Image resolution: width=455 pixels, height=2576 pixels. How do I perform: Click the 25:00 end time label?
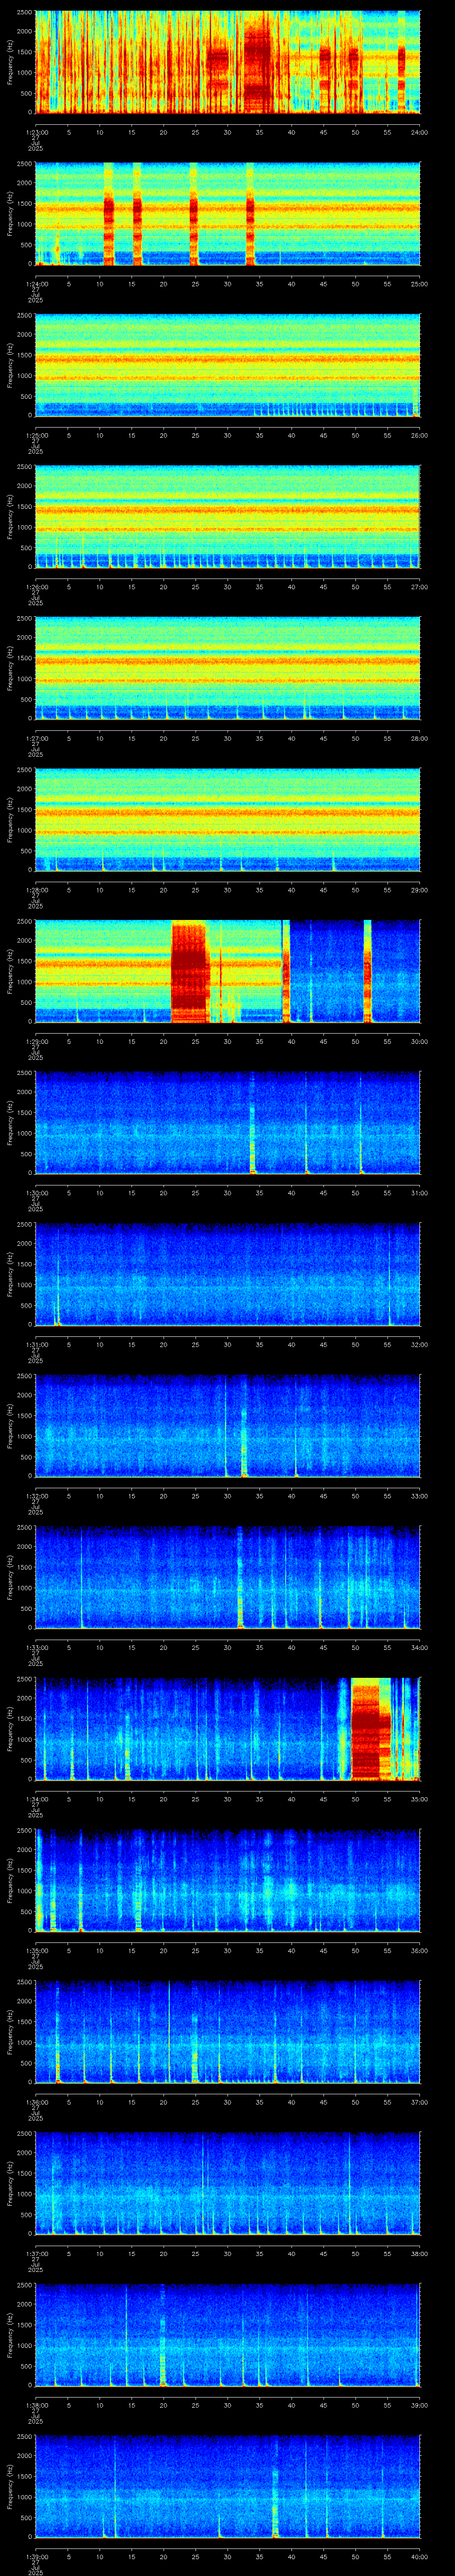pyautogui.click(x=419, y=284)
